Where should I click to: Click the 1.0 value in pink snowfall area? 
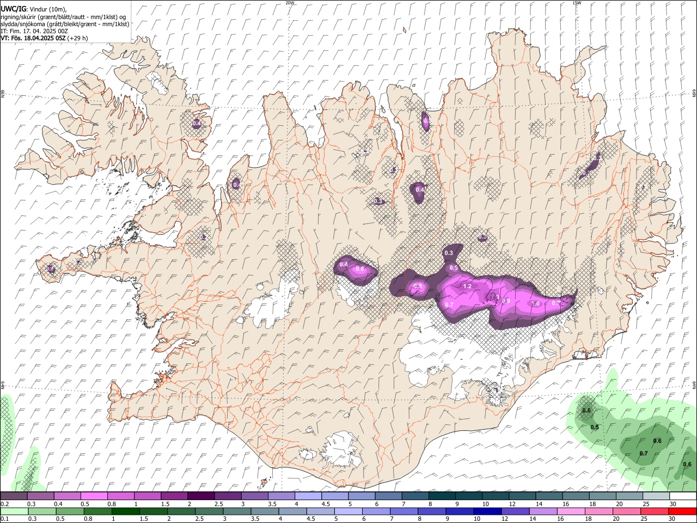[x=535, y=304]
